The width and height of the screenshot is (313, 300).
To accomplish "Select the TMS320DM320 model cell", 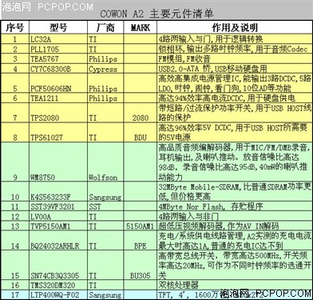I will 58,285.
